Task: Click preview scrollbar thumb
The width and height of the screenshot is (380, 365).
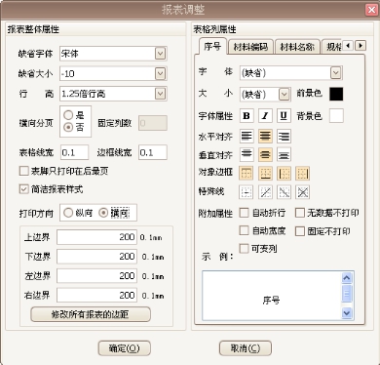Action: coord(347,294)
